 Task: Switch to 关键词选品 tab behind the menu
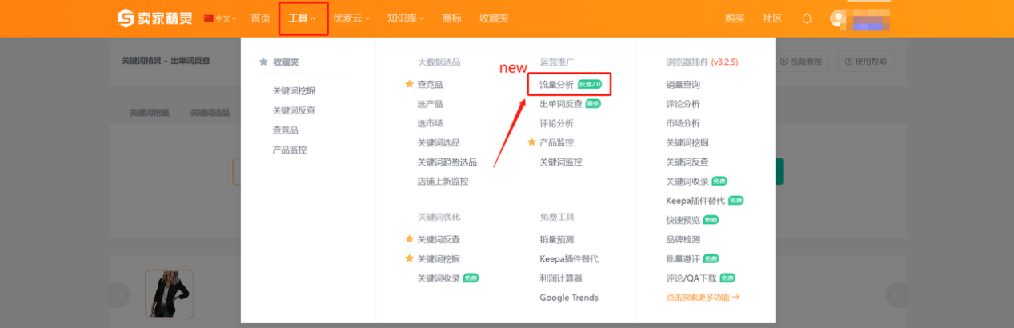(x=210, y=113)
